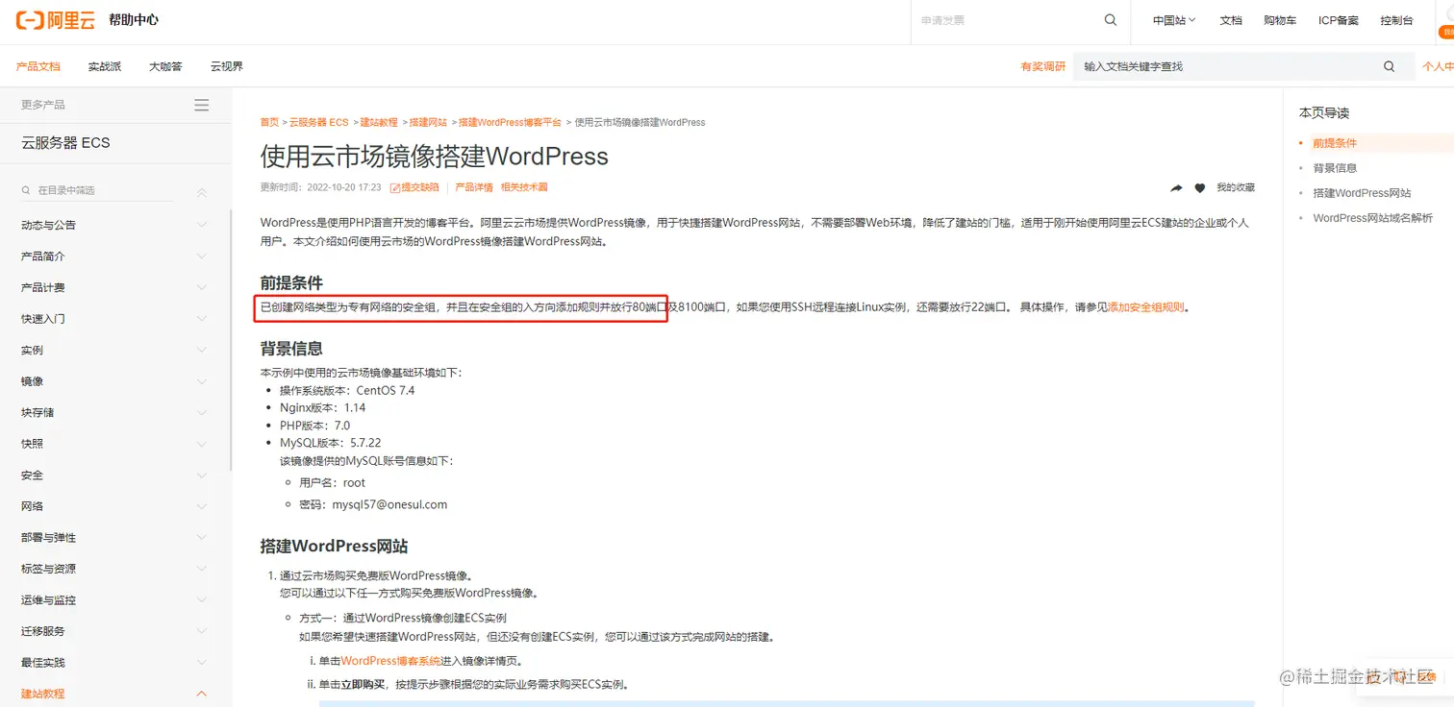Switch to the 产品文档 tab
This screenshot has width=1454, height=707.
(x=38, y=66)
